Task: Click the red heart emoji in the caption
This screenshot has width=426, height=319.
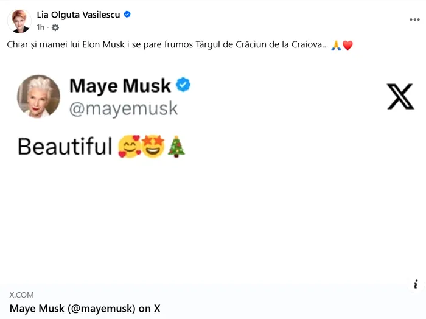Action: coord(347,46)
